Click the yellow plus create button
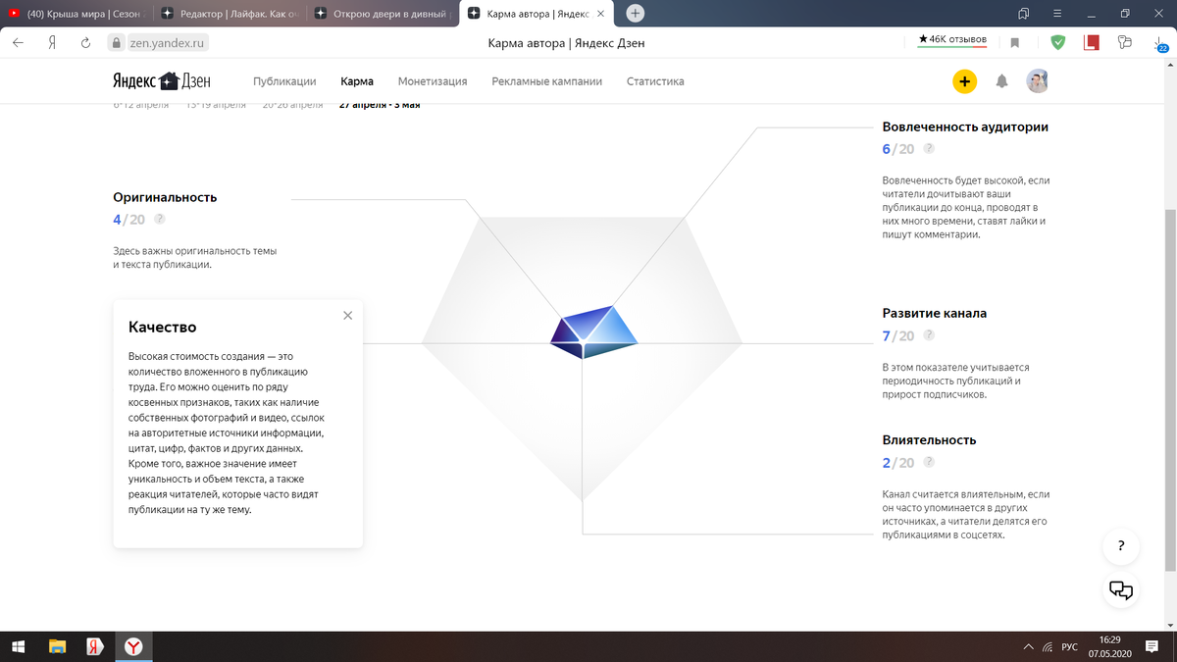 (x=965, y=81)
